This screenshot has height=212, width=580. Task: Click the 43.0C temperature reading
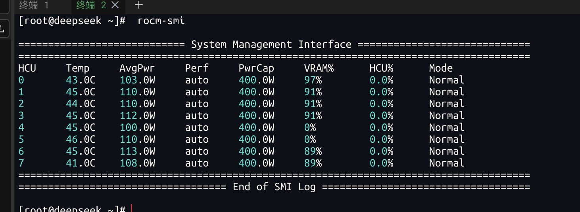point(81,80)
